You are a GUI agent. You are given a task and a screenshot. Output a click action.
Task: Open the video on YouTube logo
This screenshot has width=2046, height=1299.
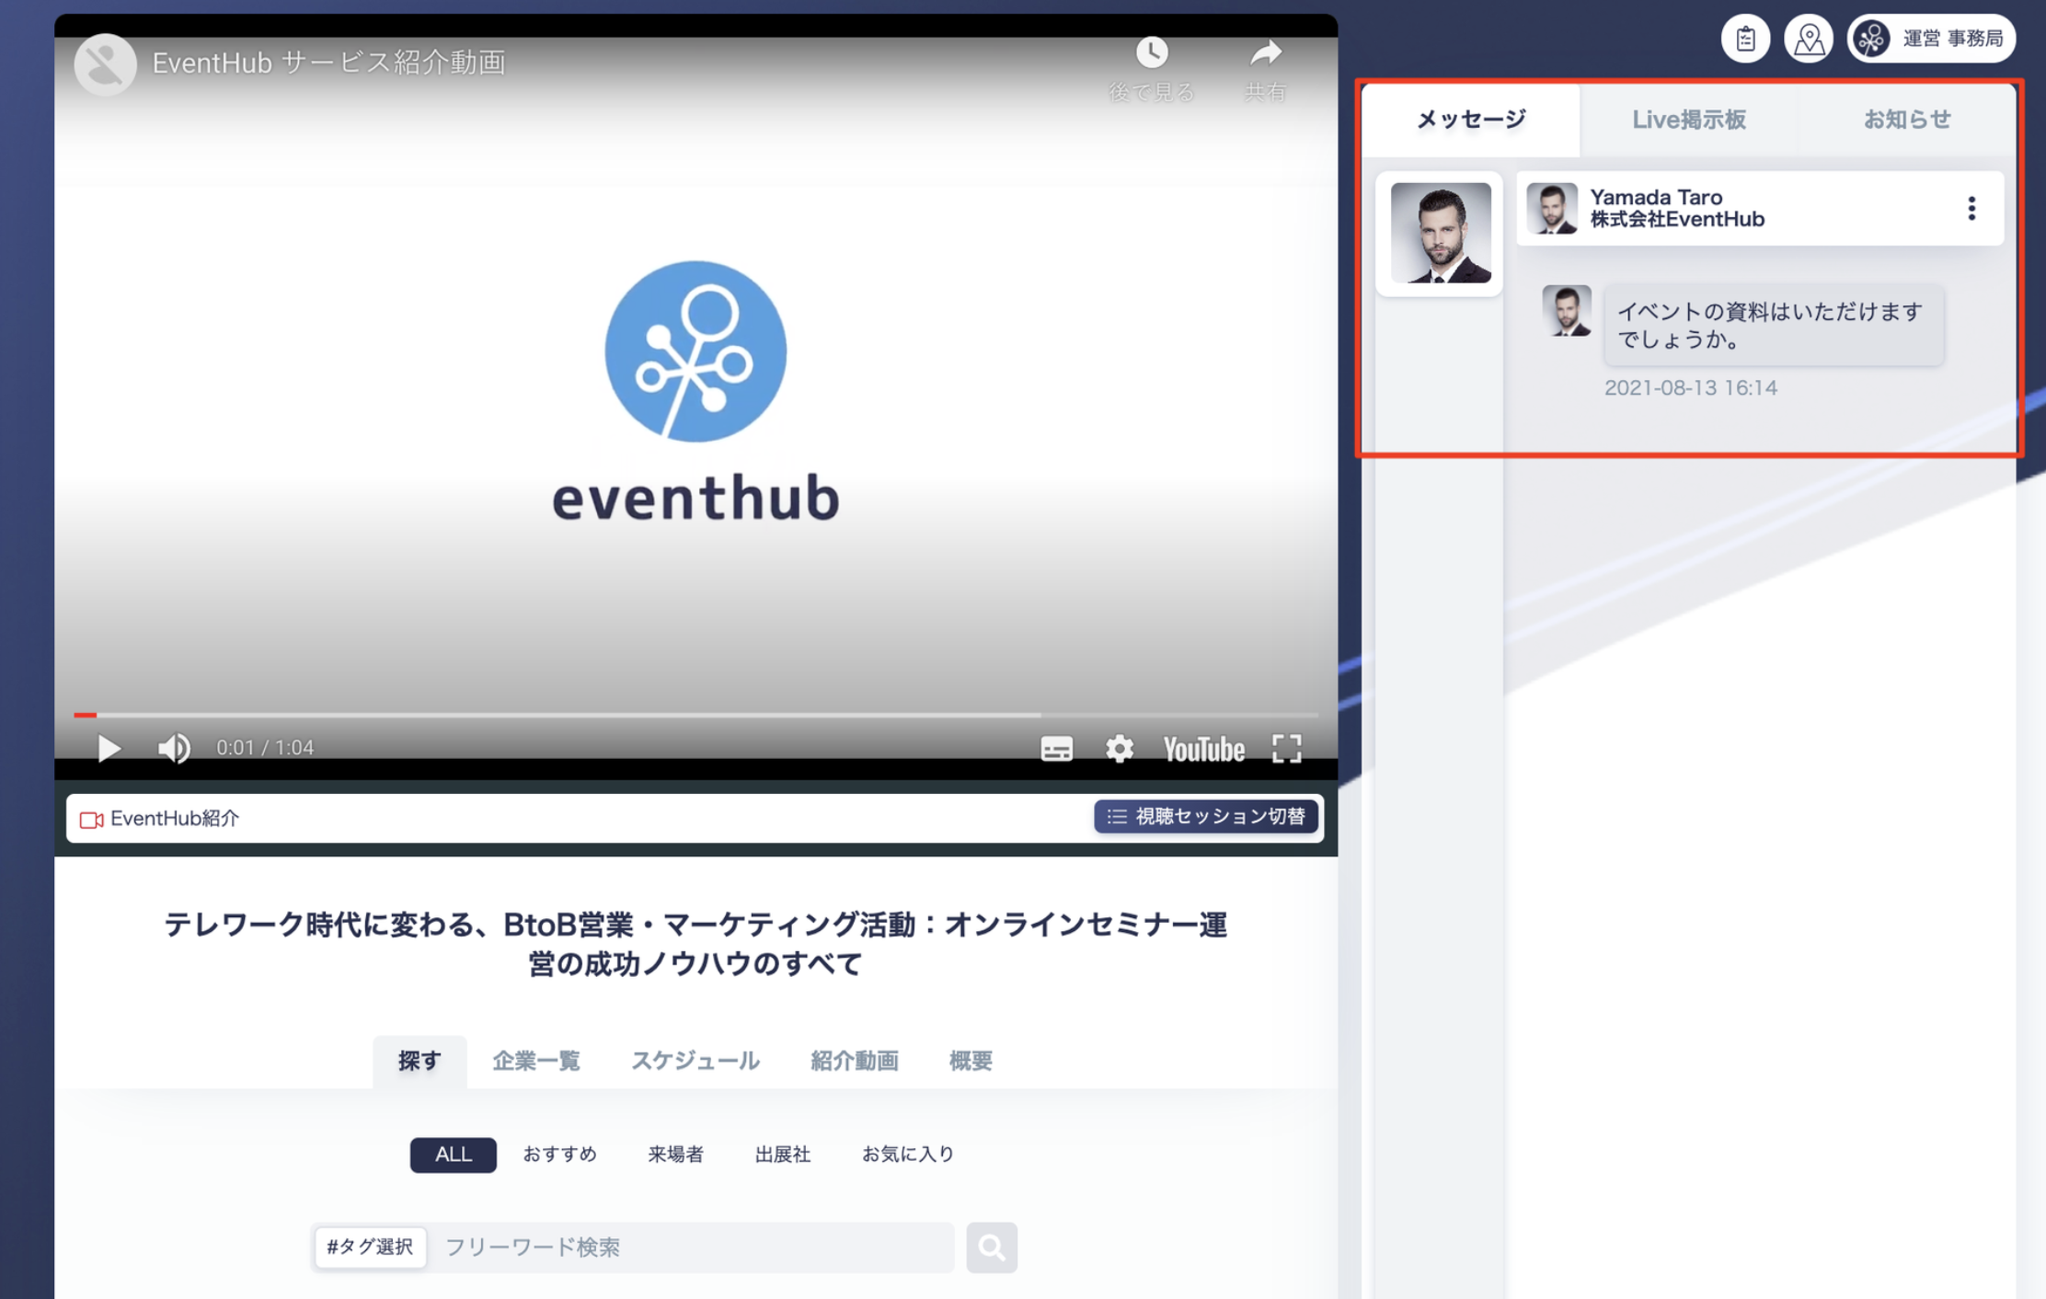[1203, 749]
